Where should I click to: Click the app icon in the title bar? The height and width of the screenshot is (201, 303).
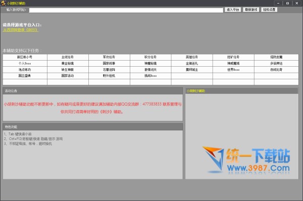point(3,3)
